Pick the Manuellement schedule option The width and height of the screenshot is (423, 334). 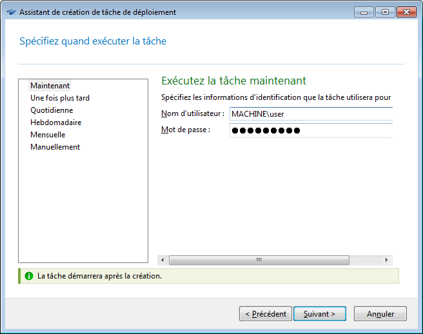pos(55,147)
